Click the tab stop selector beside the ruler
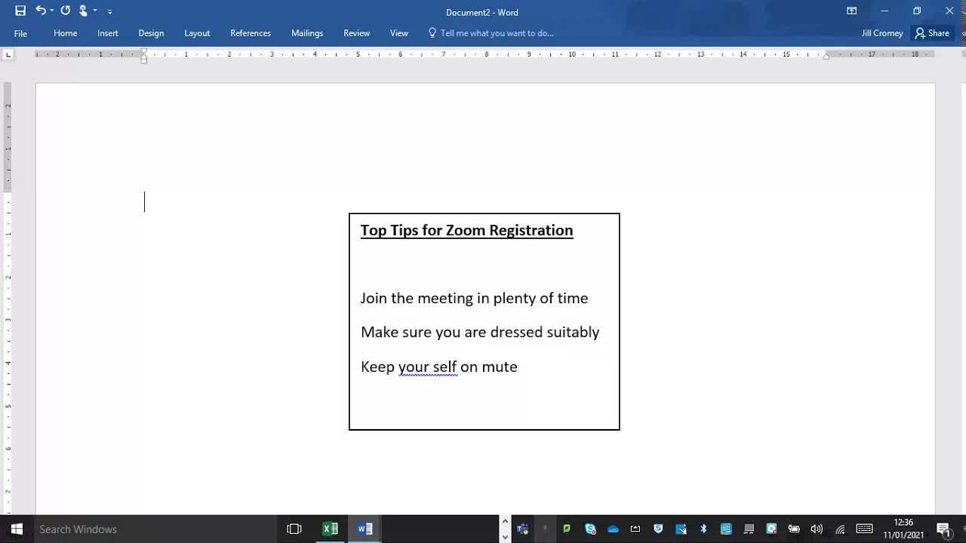 8,54
